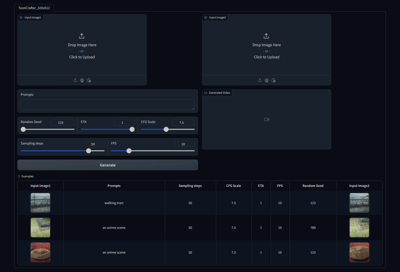Click the Generated Video label tag

point(217,93)
